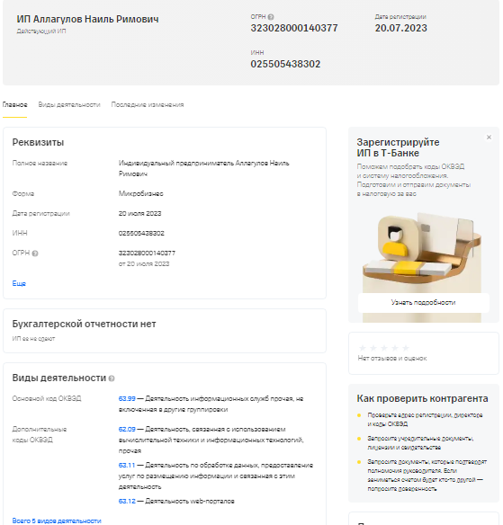This screenshot has height=525, width=503.
Task: Open OKVED code 63.11 link
Action: tap(127, 465)
